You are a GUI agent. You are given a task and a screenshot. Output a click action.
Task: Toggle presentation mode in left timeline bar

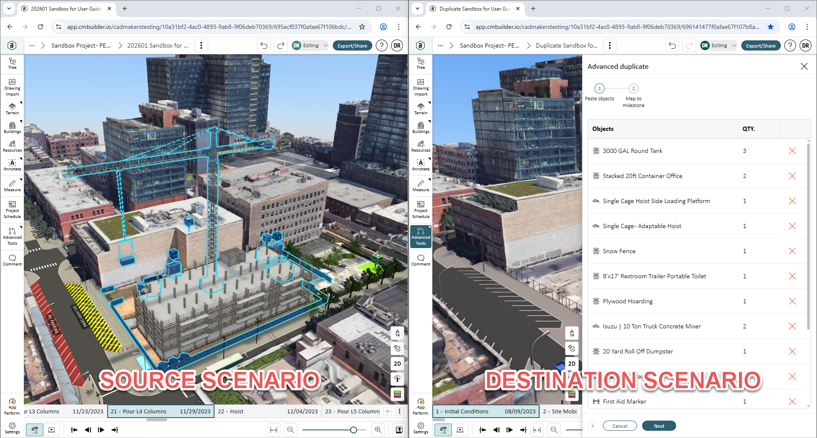point(51,430)
